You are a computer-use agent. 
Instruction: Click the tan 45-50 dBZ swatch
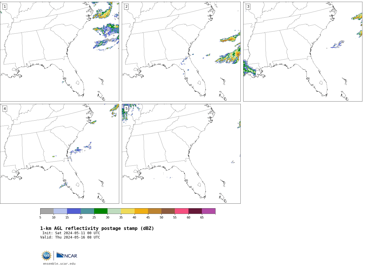click(x=155, y=211)
